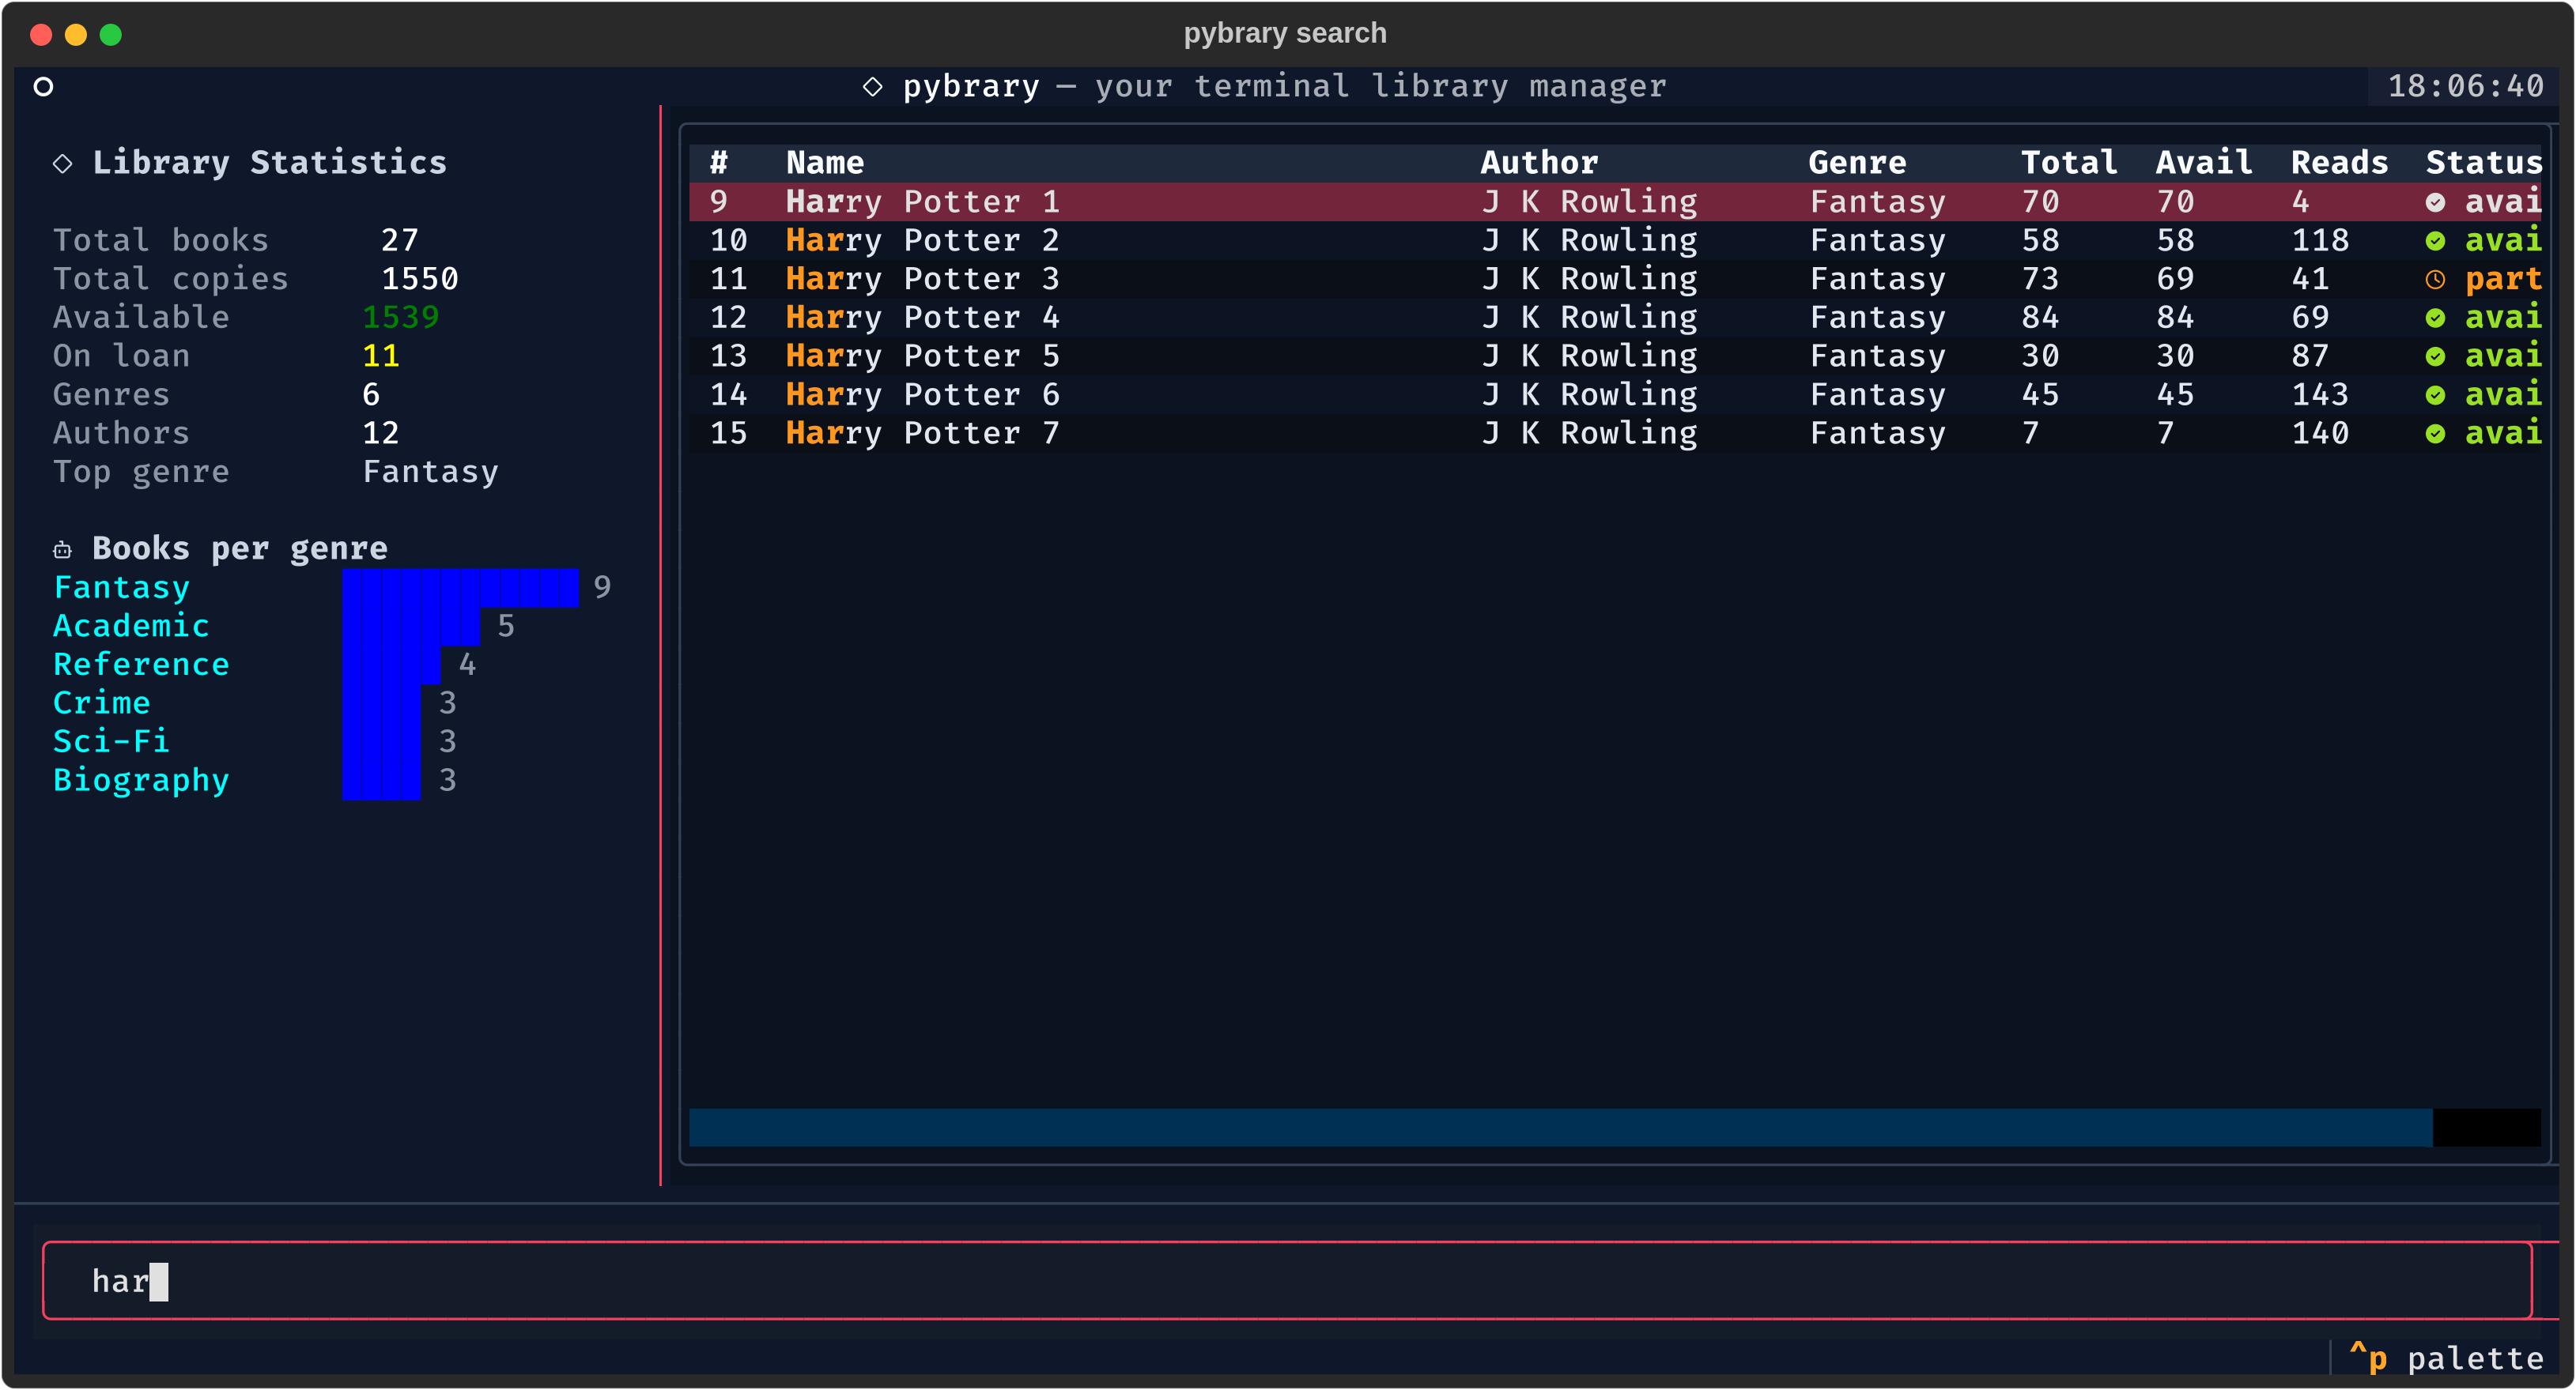Click the Status column header
This screenshot has width=2576, height=1390.
2483,163
